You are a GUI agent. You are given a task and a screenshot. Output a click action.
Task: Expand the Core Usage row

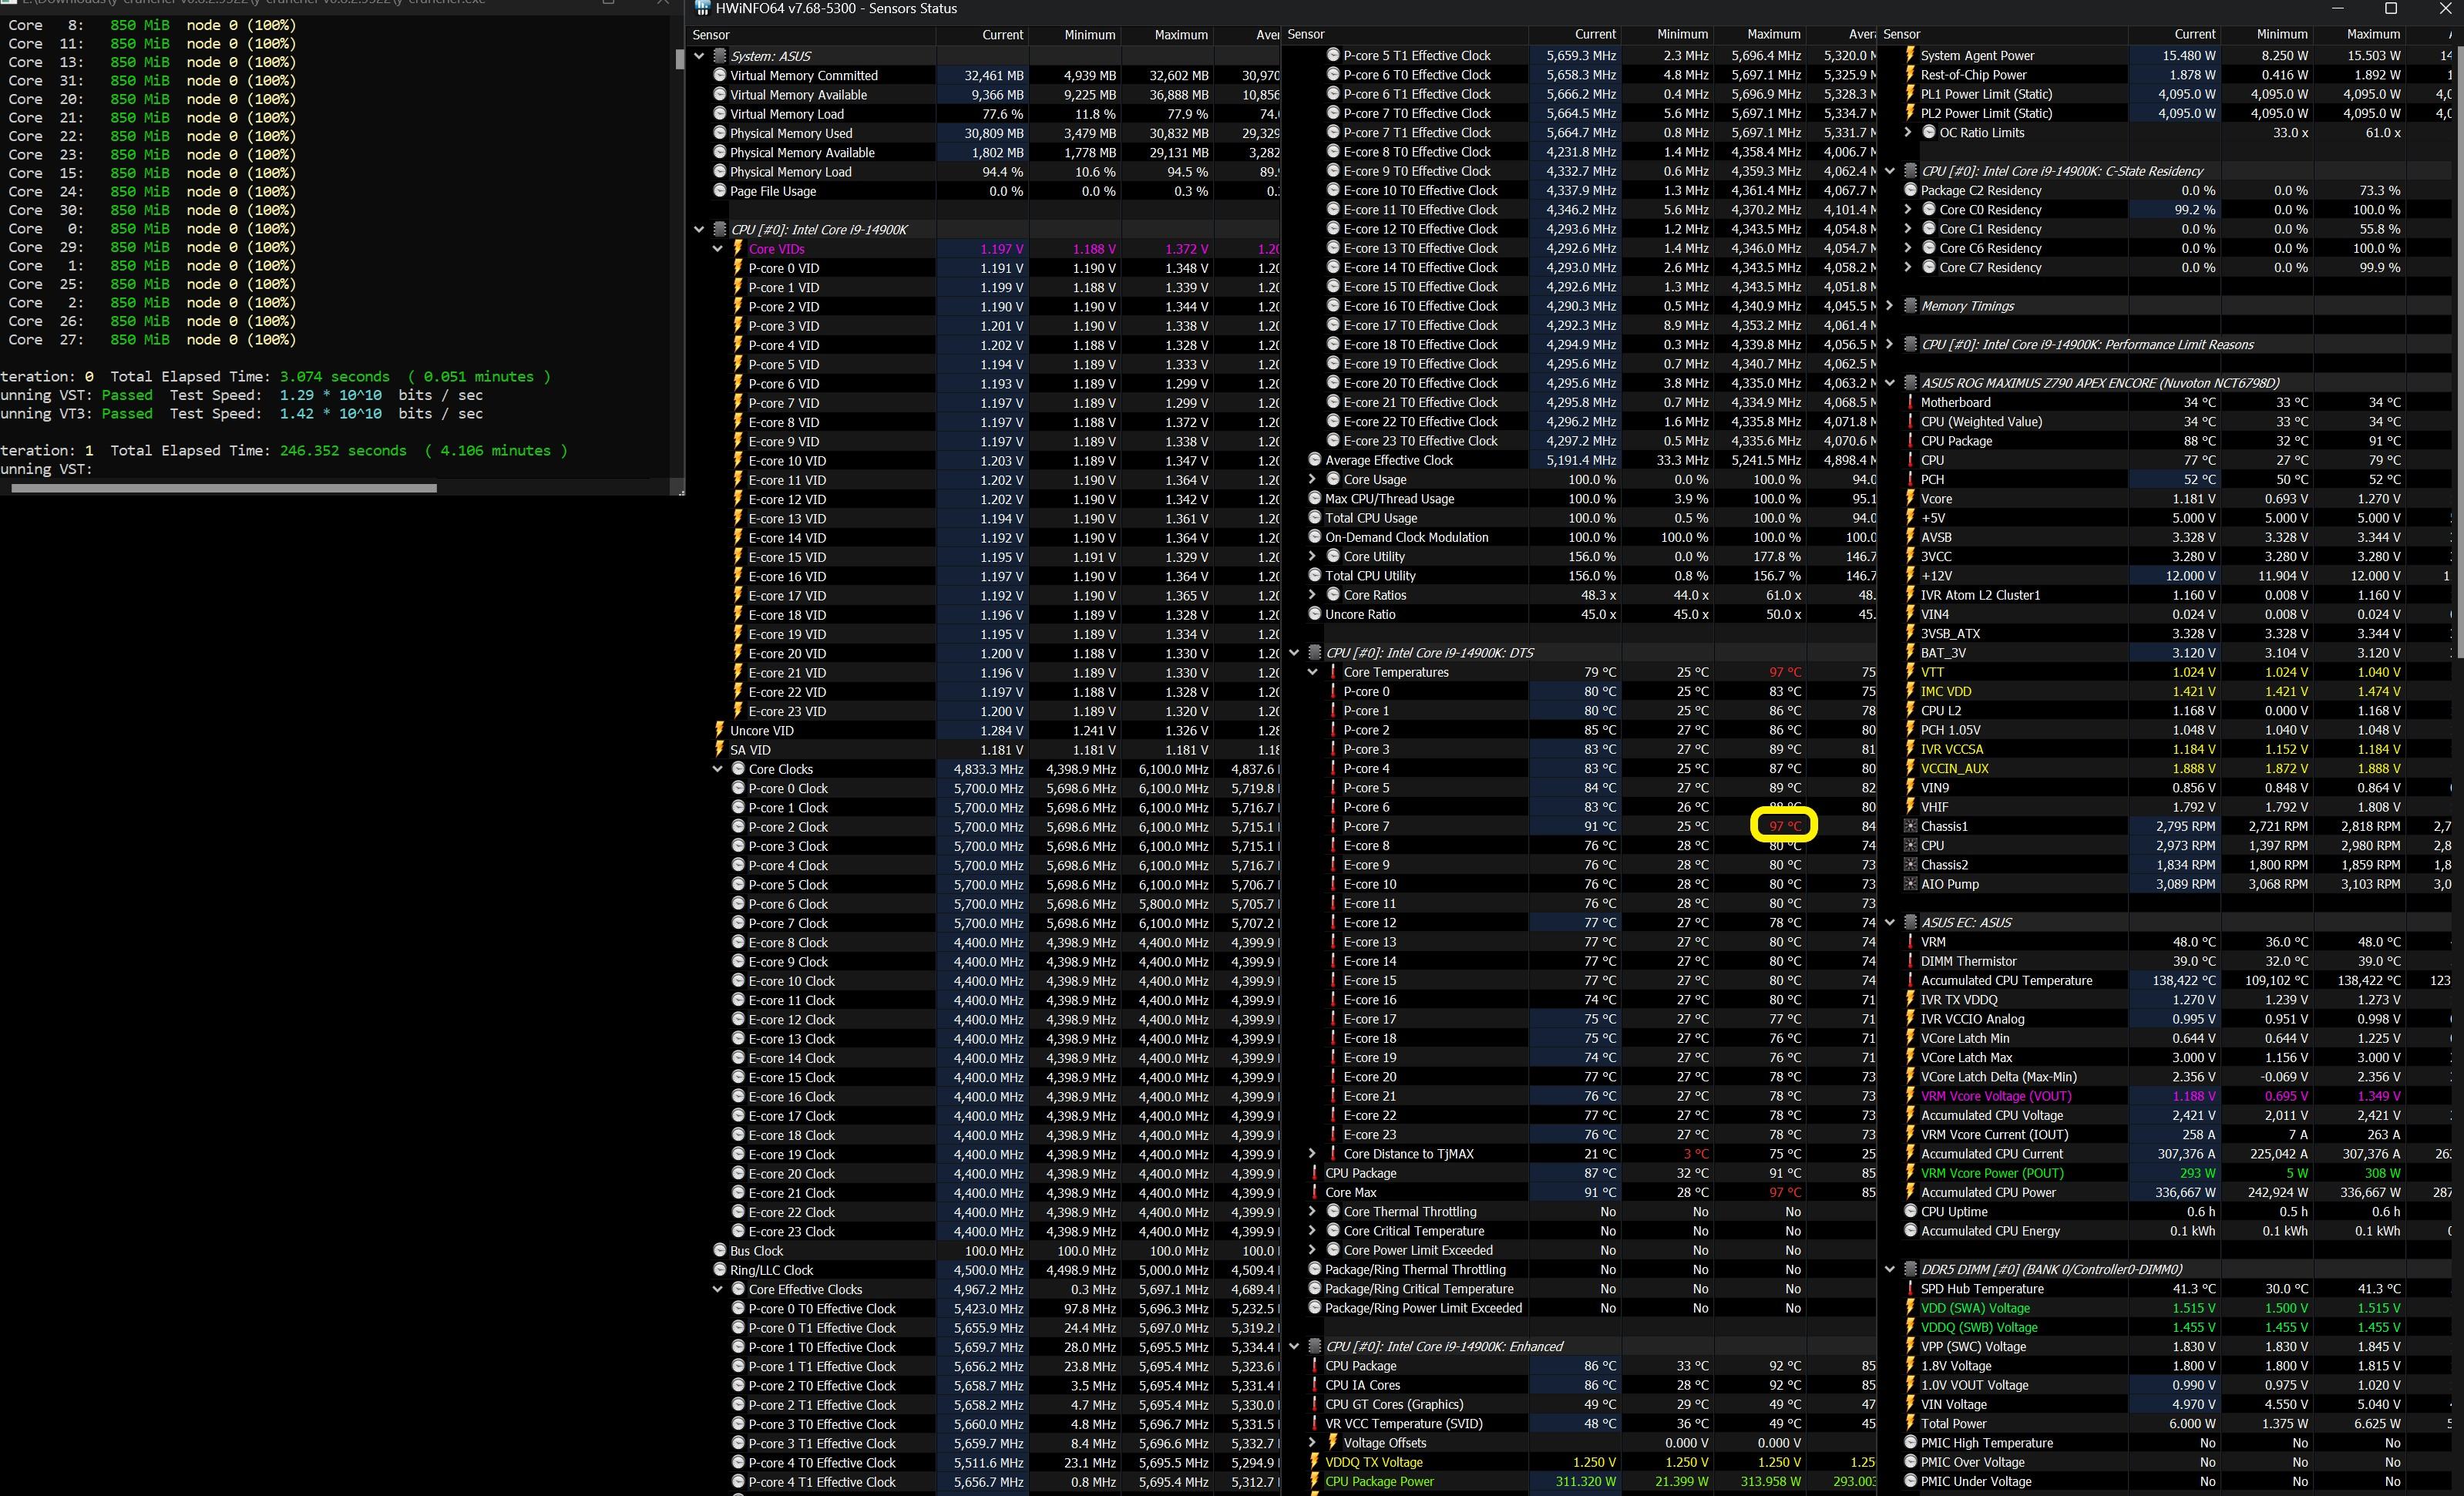pyautogui.click(x=1312, y=480)
